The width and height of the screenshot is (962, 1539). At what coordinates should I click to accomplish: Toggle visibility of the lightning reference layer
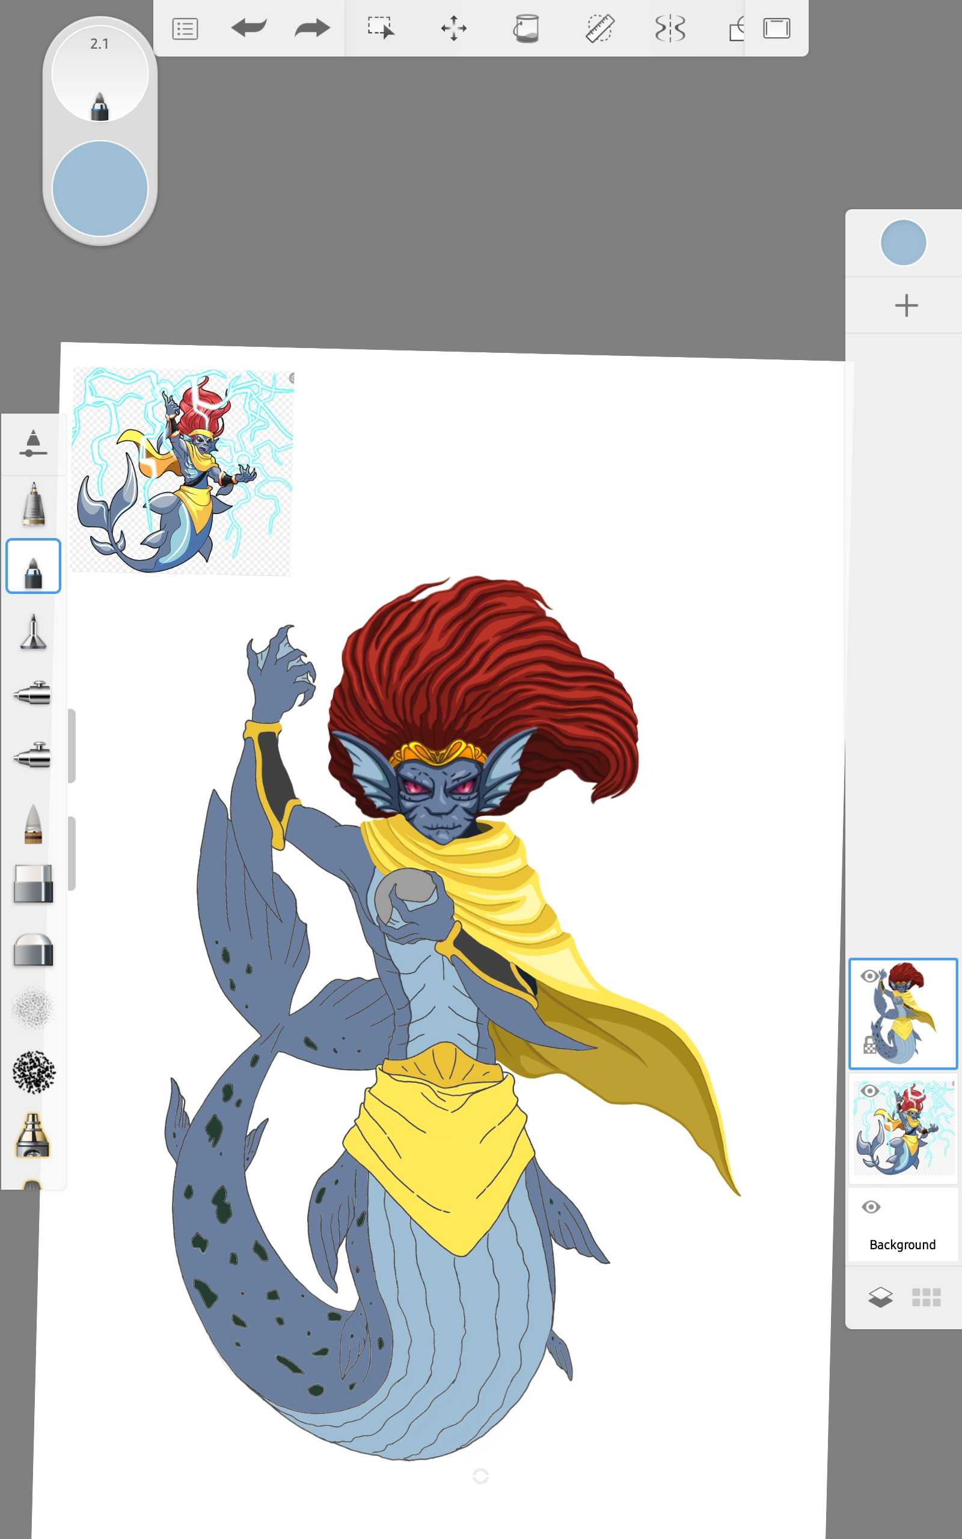click(x=870, y=1091)
